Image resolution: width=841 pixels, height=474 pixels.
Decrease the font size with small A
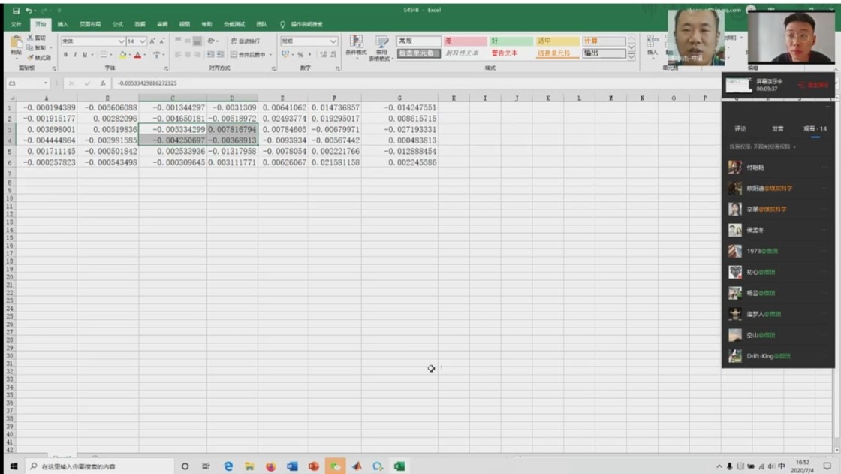click(162, 41)
